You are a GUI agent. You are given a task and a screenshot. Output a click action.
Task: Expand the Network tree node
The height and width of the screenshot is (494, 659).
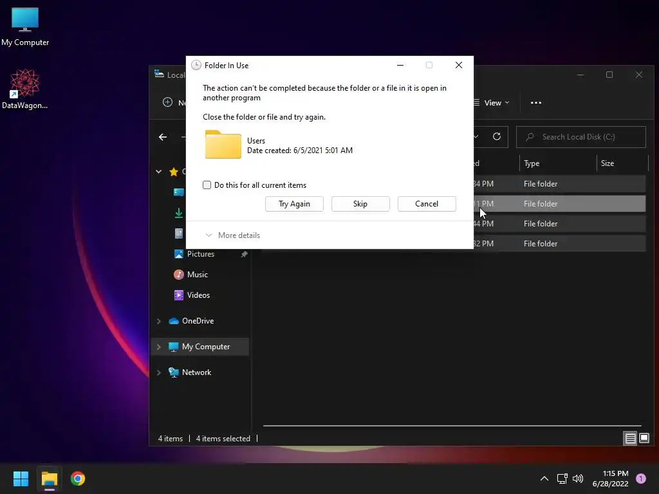pyautogui.click(x=159, y=372)
